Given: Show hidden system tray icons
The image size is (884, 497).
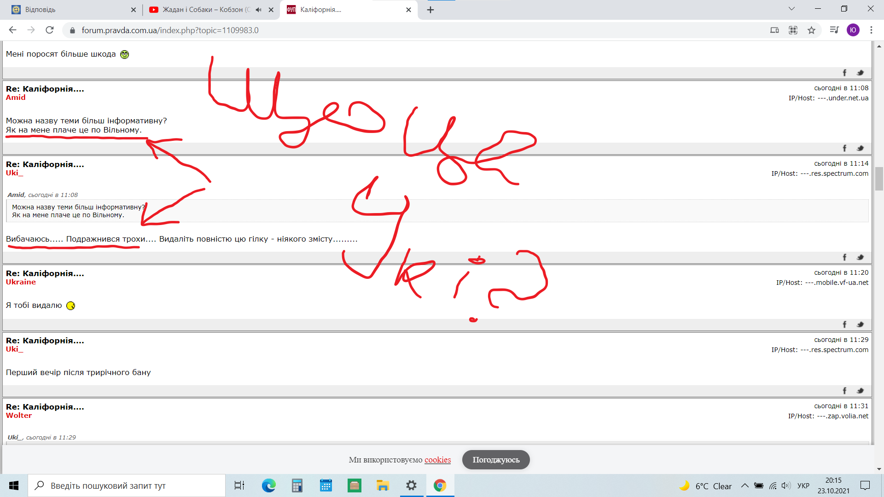Looking at the screenshot, I should [x=744, y=485].
